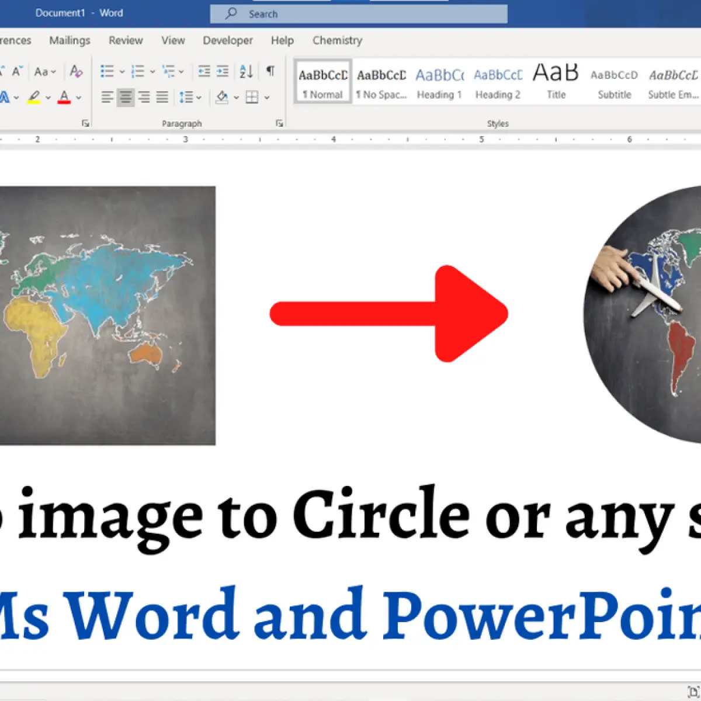Toggle Align Right
701x701 pixels.
(144, 97)
